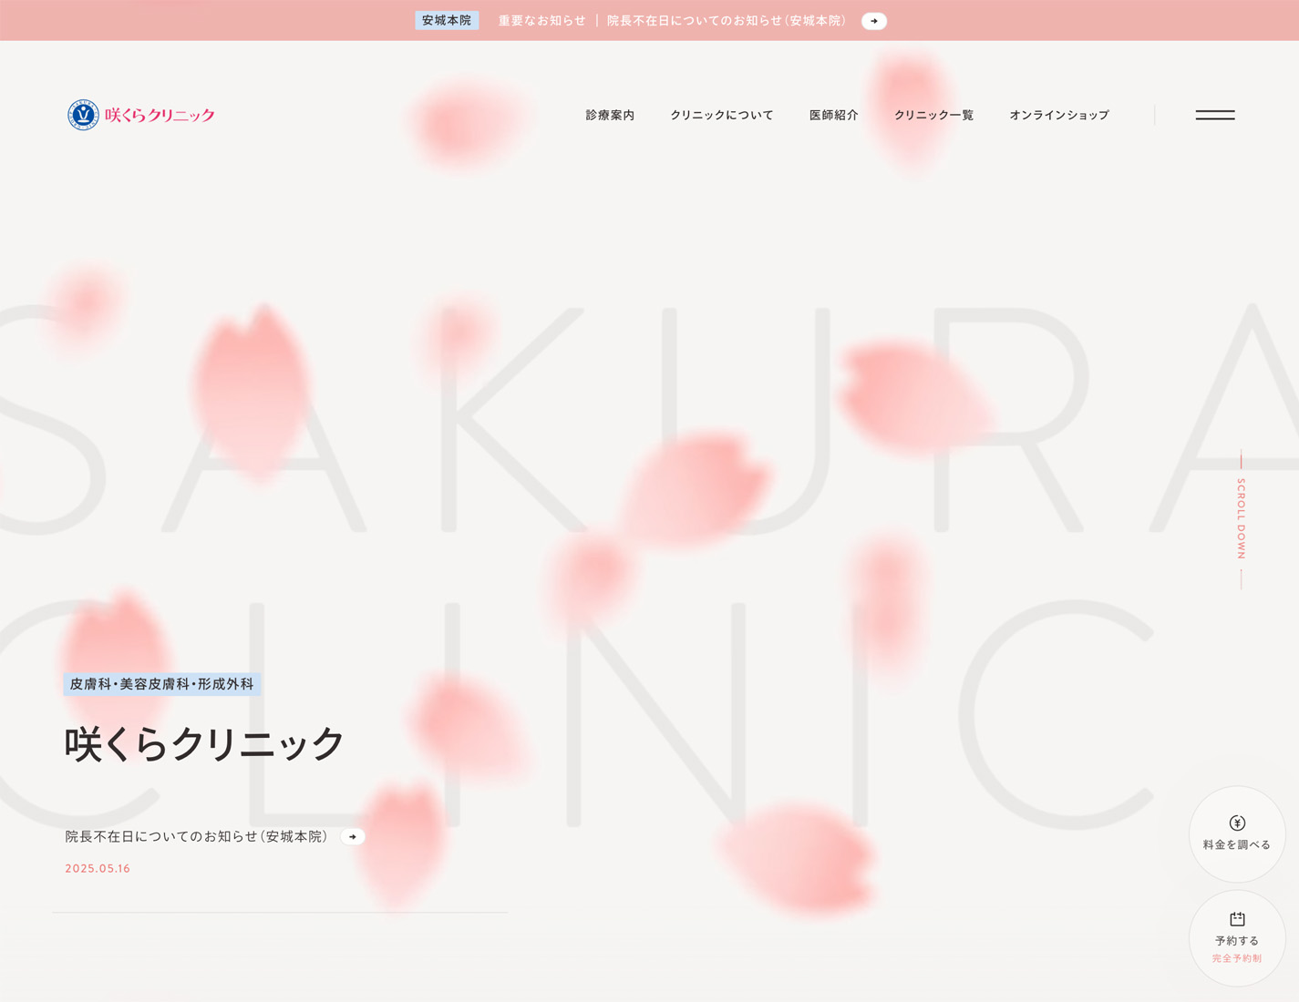The width and height of the screenshot is (1299, 1002).
Task: Open the hamburger menu icon
Action: [1215, 115]
